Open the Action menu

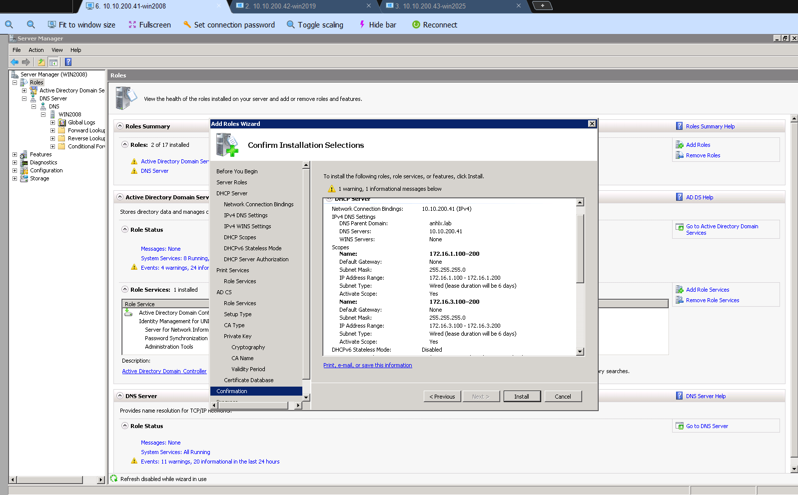coord(36,50)
